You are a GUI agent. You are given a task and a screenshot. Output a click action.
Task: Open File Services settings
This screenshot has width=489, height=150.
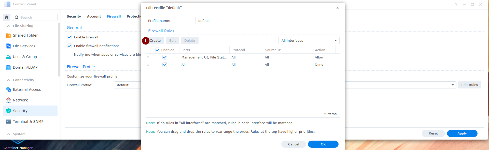tap(24, 46)
